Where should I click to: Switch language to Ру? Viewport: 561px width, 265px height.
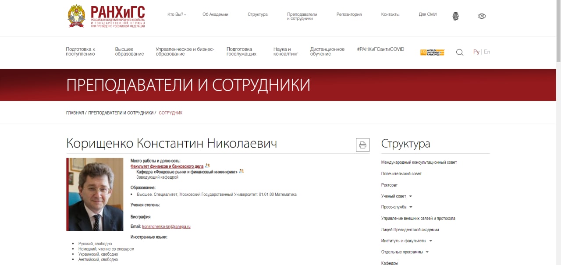pos(476,52)
